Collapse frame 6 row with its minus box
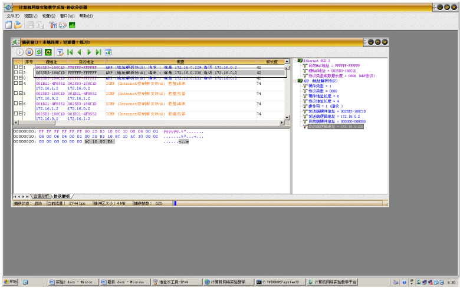This screenshot has width=460, height=288. pos(21,104)
